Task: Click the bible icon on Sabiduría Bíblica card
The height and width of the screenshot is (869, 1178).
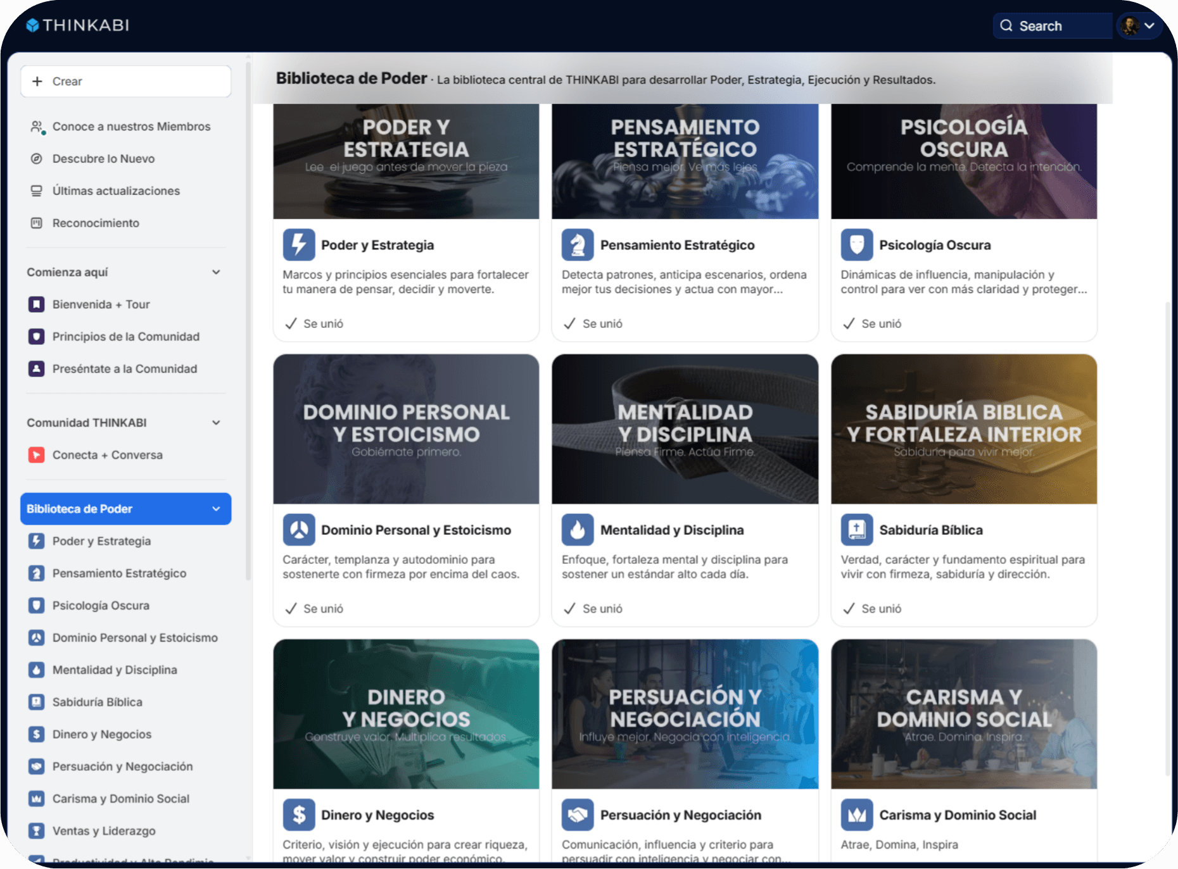Action: coord(857,530)
